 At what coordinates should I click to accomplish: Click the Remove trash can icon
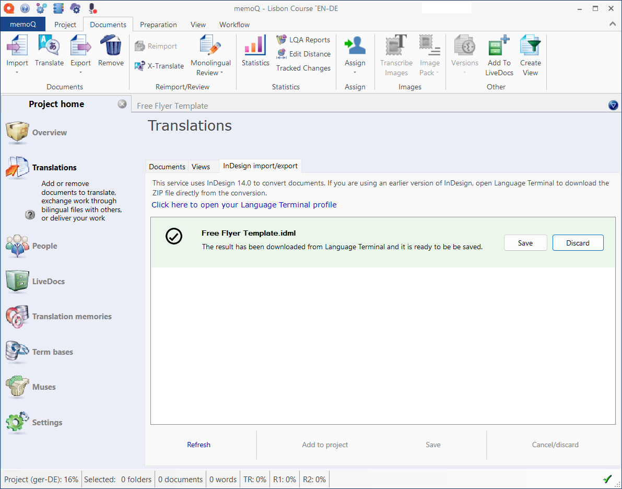click(x=111, y=45)
